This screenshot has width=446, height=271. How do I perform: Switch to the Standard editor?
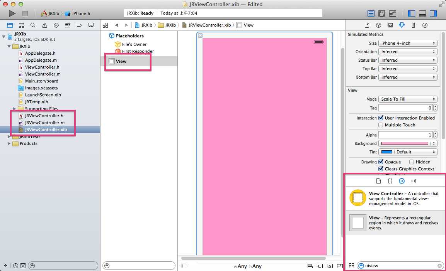[371, 13]
